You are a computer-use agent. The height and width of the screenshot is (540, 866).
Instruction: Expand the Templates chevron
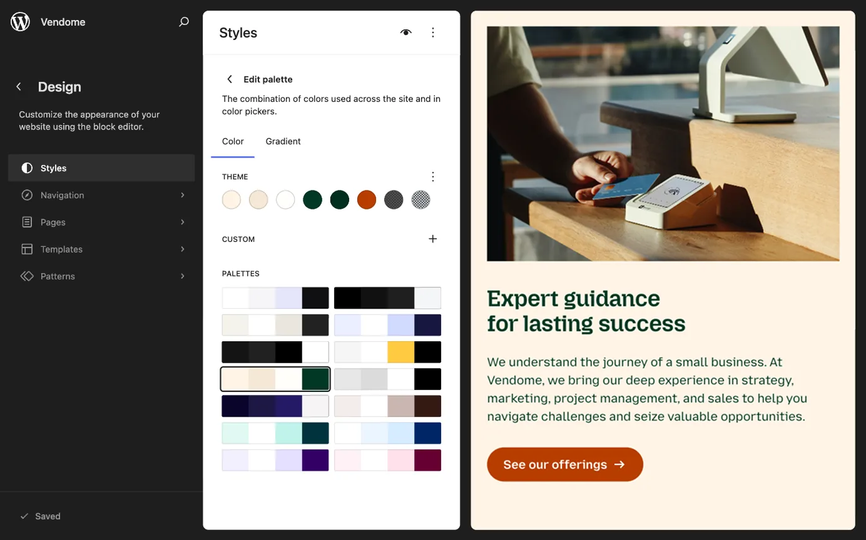click(x=182, y=249)
